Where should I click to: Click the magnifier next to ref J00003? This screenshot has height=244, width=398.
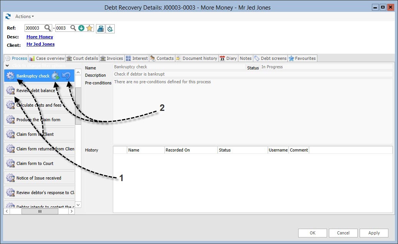tap(48, 28)
